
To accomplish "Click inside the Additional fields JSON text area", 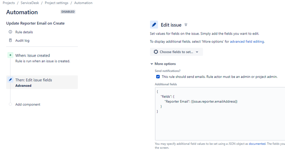I will point(220,114).
